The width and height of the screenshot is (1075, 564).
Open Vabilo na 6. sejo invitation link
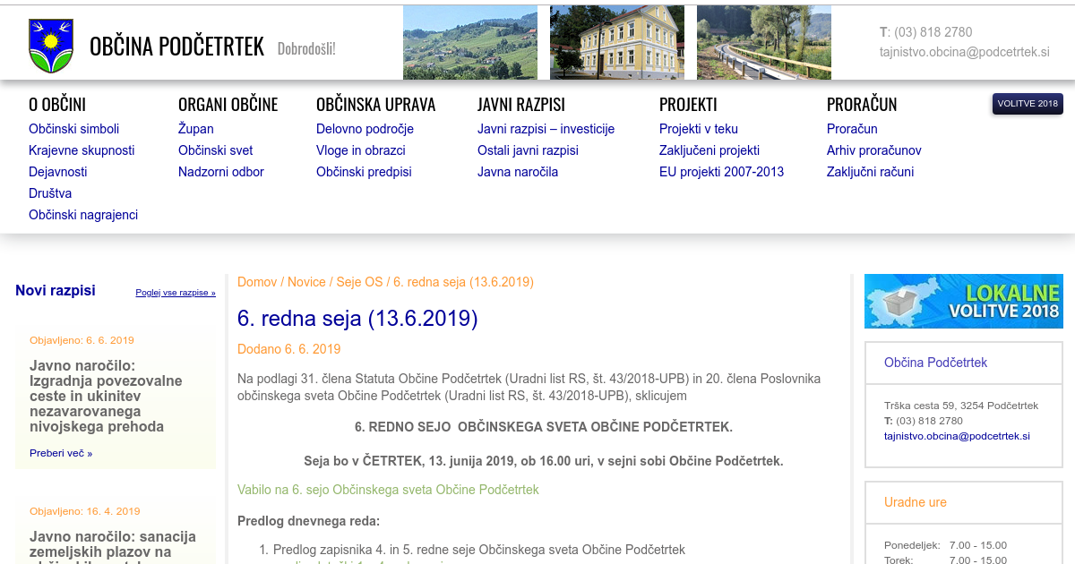coord(388,490)
